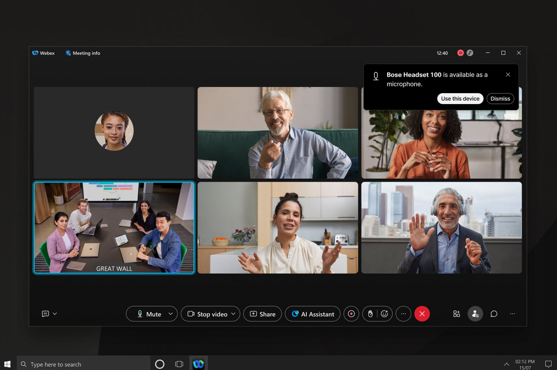
Task: Click the gray status icon beside recording indicator
Action: [x=470, y=53]
